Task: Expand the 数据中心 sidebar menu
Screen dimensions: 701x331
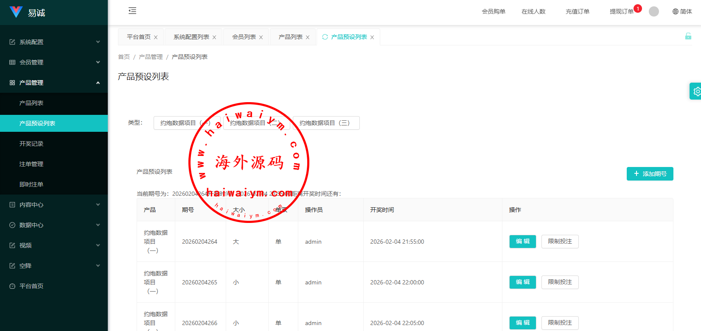Action: pyautogui.click(x=54, y=225)
